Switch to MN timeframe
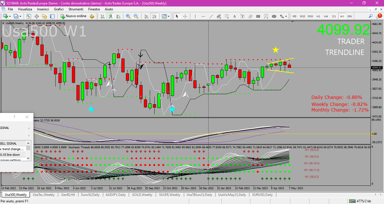 point(349,16)
